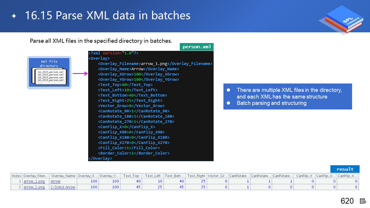Image resolution: width=370 pixels, height=208 pixels.
Task: Select the blue result label tab
Action: coord(345,169)
